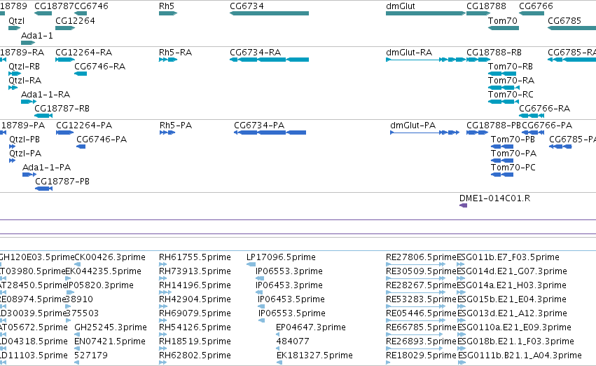
Task: Select the CG12264 gene label
Action: click(x=75, y=21)
